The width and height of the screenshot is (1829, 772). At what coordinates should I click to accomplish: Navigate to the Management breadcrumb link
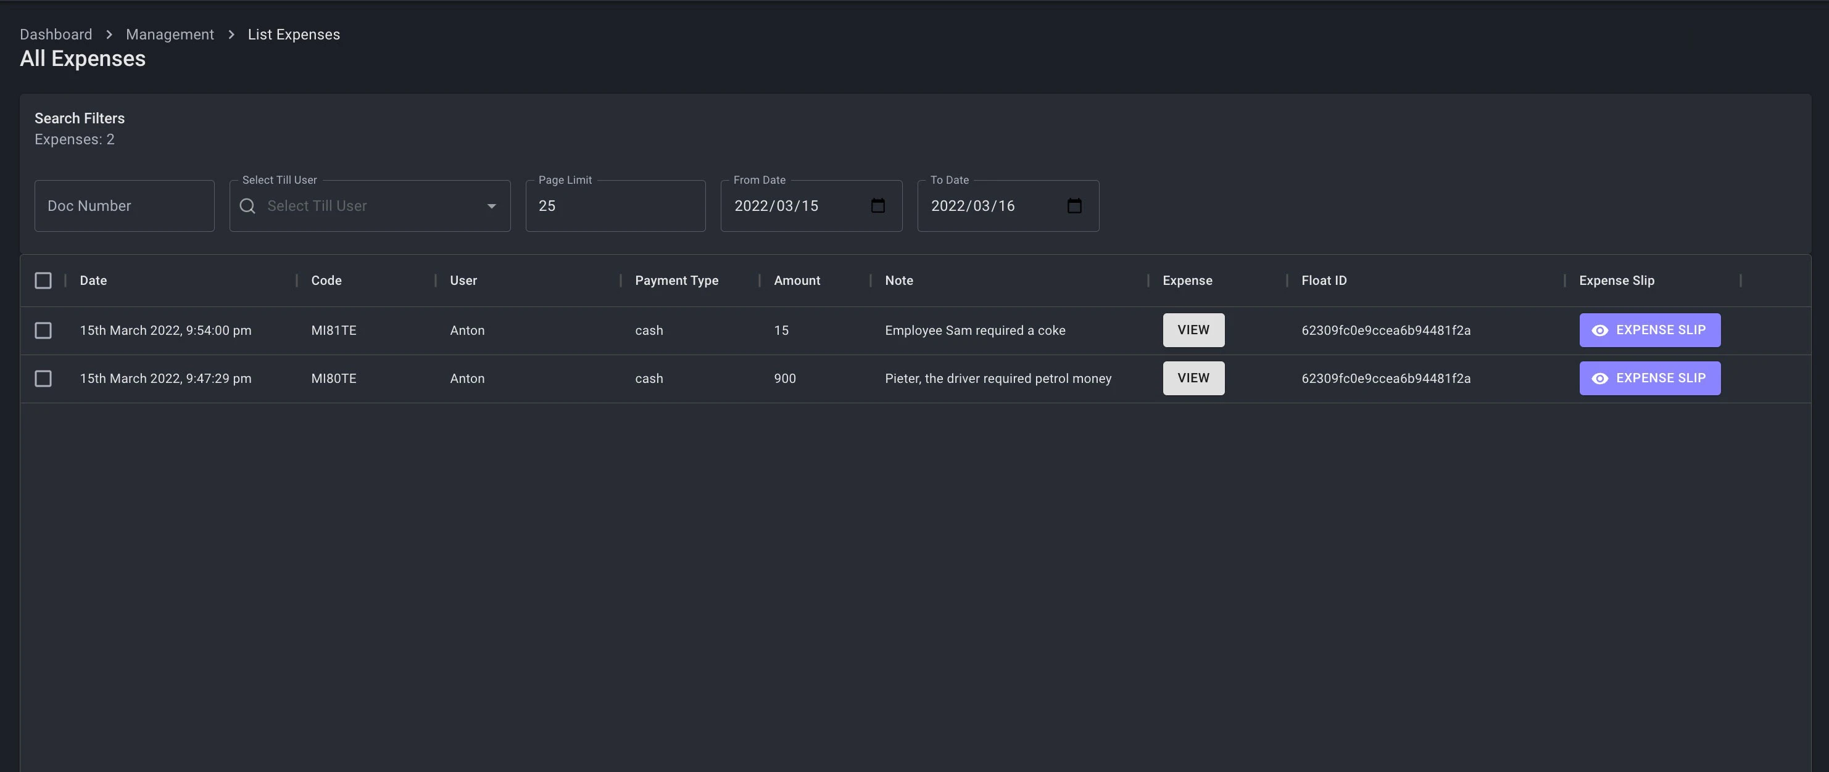click(x=170, y=35)
